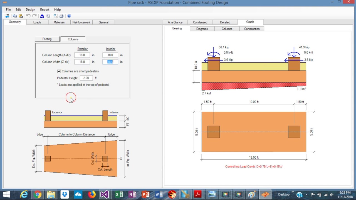Click the Paste toolbar icon
The width and height of the screenshot is (356, 200).
pyautogui.click(x=21, y=16)
